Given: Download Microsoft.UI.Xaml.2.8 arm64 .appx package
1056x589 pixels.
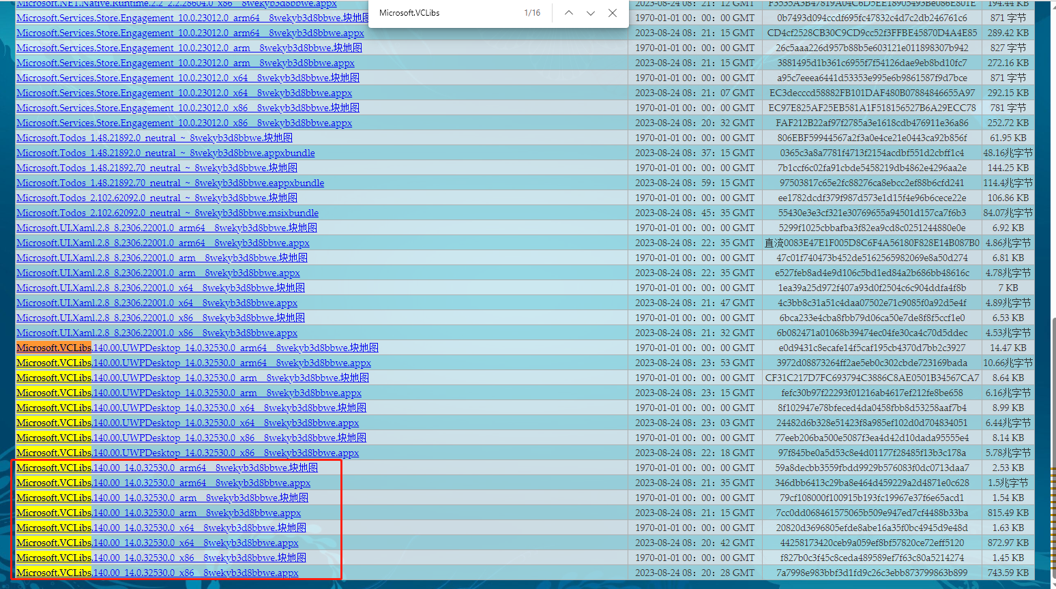Looking at the screenshot, I should 162,243.
